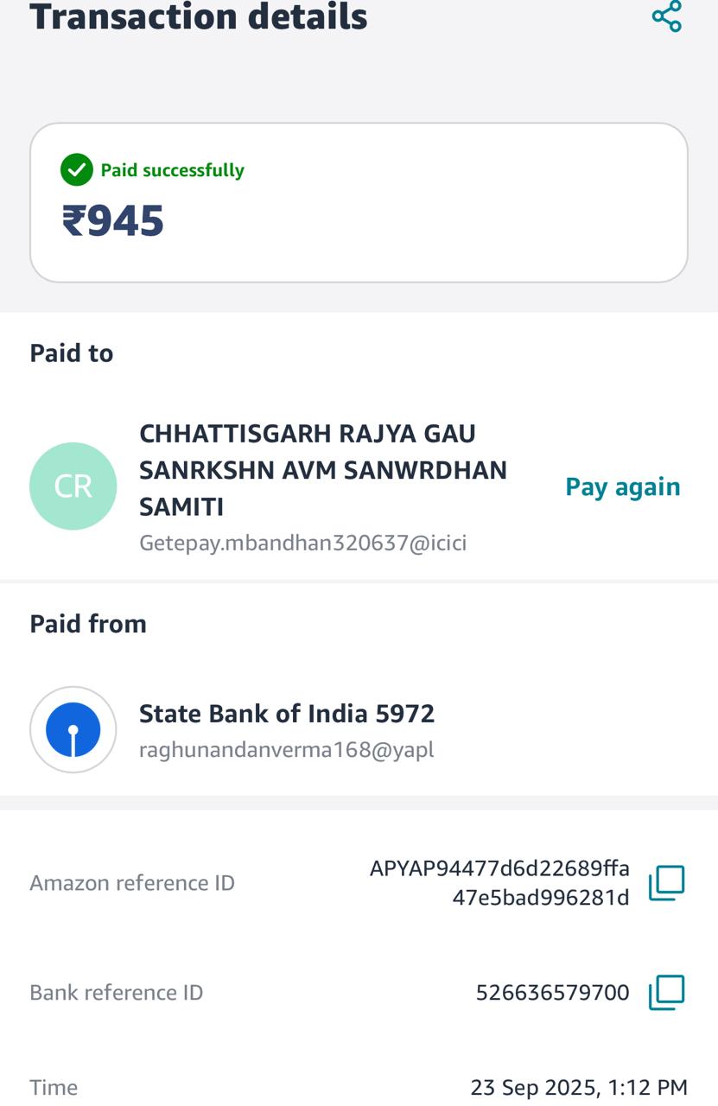The width and height of the screenshot is (718, 1106).
Task: Tap the CR recipient avatar
Action: pyautogui.click(x=73, y=486)
